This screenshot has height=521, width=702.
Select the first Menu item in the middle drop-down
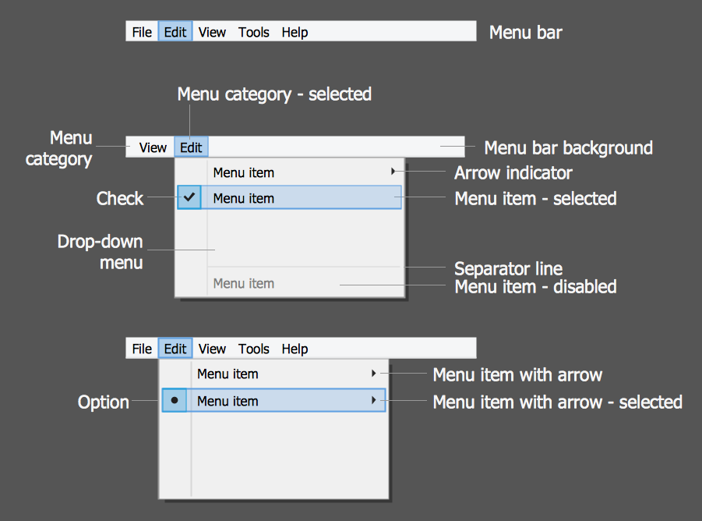(x=244, y=172)
